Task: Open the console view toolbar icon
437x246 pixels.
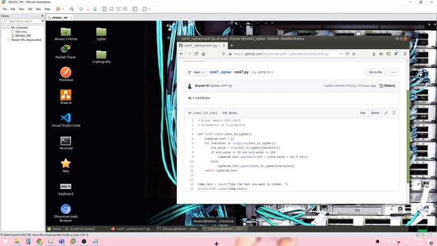Action: tap(135, 9)
